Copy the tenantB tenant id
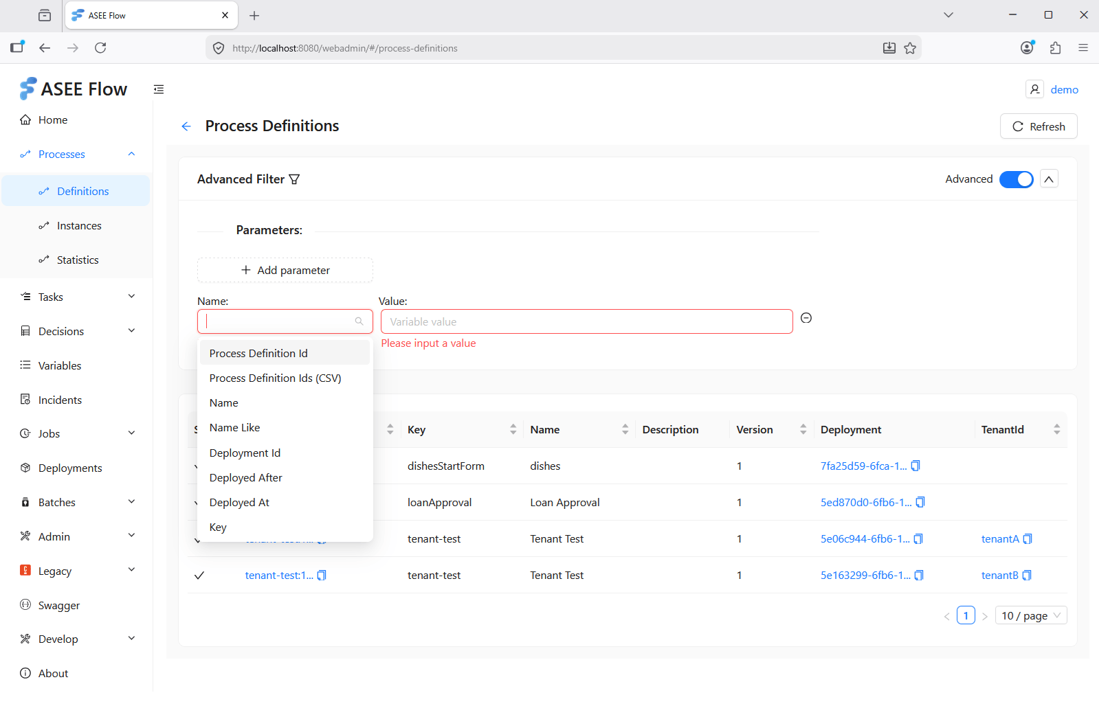 [x=1027, y=575]
